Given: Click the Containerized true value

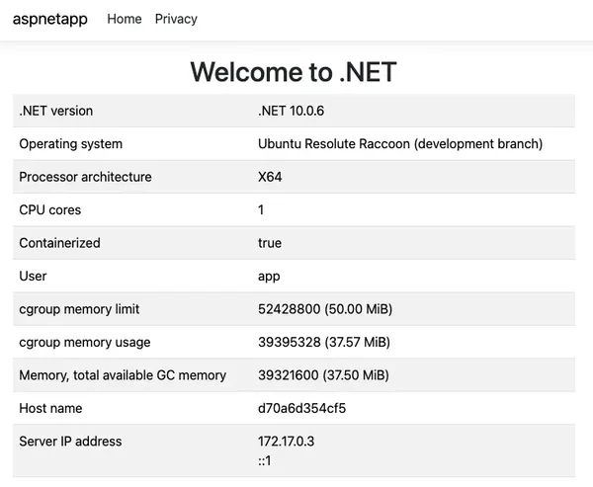Looking at the screenshot, I should 270,243.
